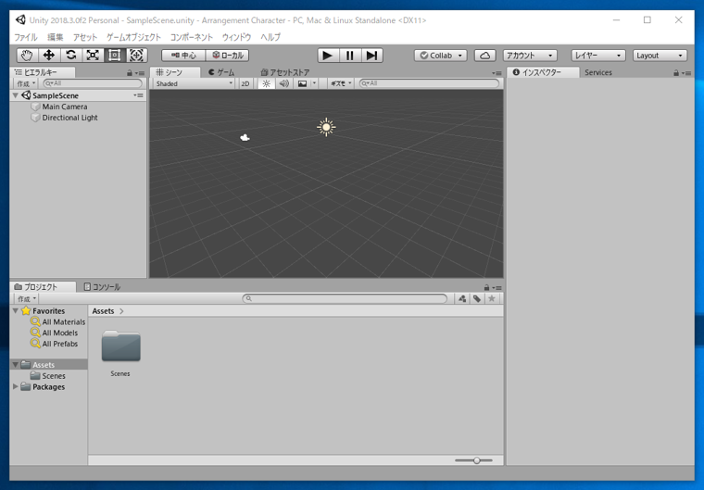Open the Collab dropdown

click(x=440, y=56)
